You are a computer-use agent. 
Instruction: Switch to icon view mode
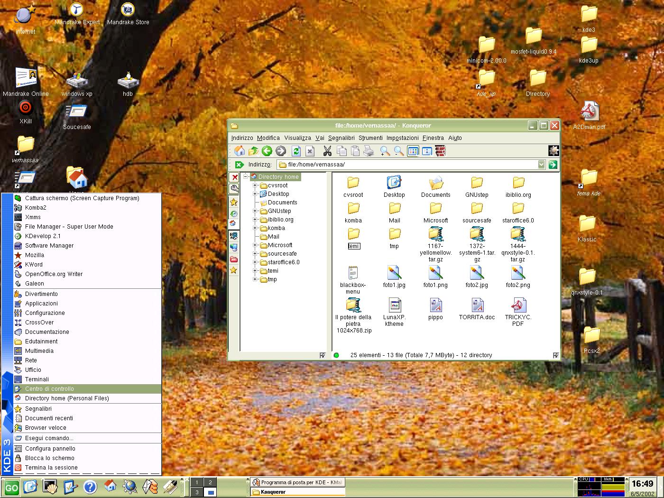pyautogui.click(x=413, y=151)
